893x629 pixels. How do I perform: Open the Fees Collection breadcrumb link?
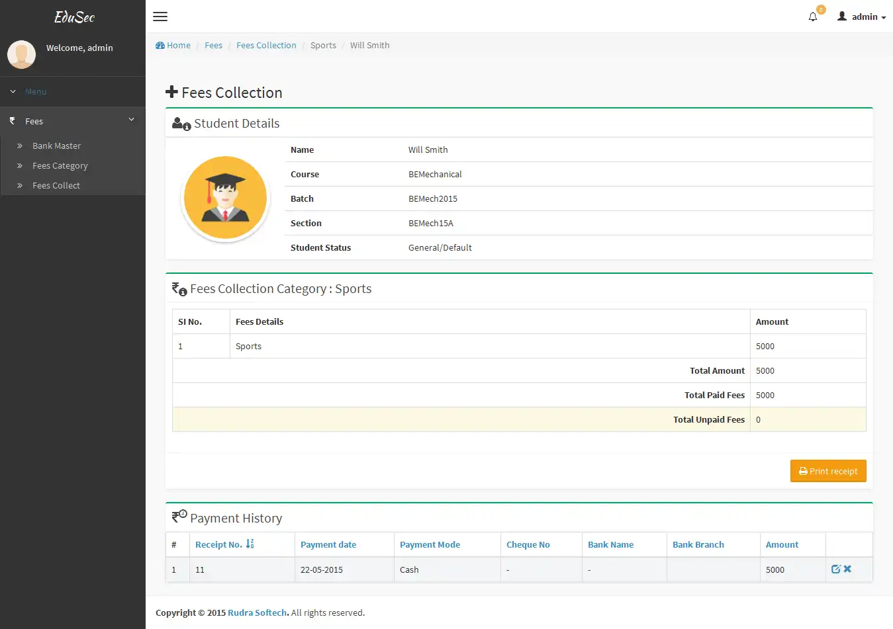tap(266, 45)
